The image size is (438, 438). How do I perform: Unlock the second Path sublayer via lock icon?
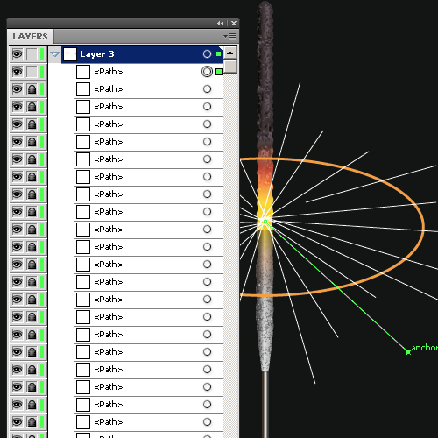pyautogui.click(x=32, y=89)
